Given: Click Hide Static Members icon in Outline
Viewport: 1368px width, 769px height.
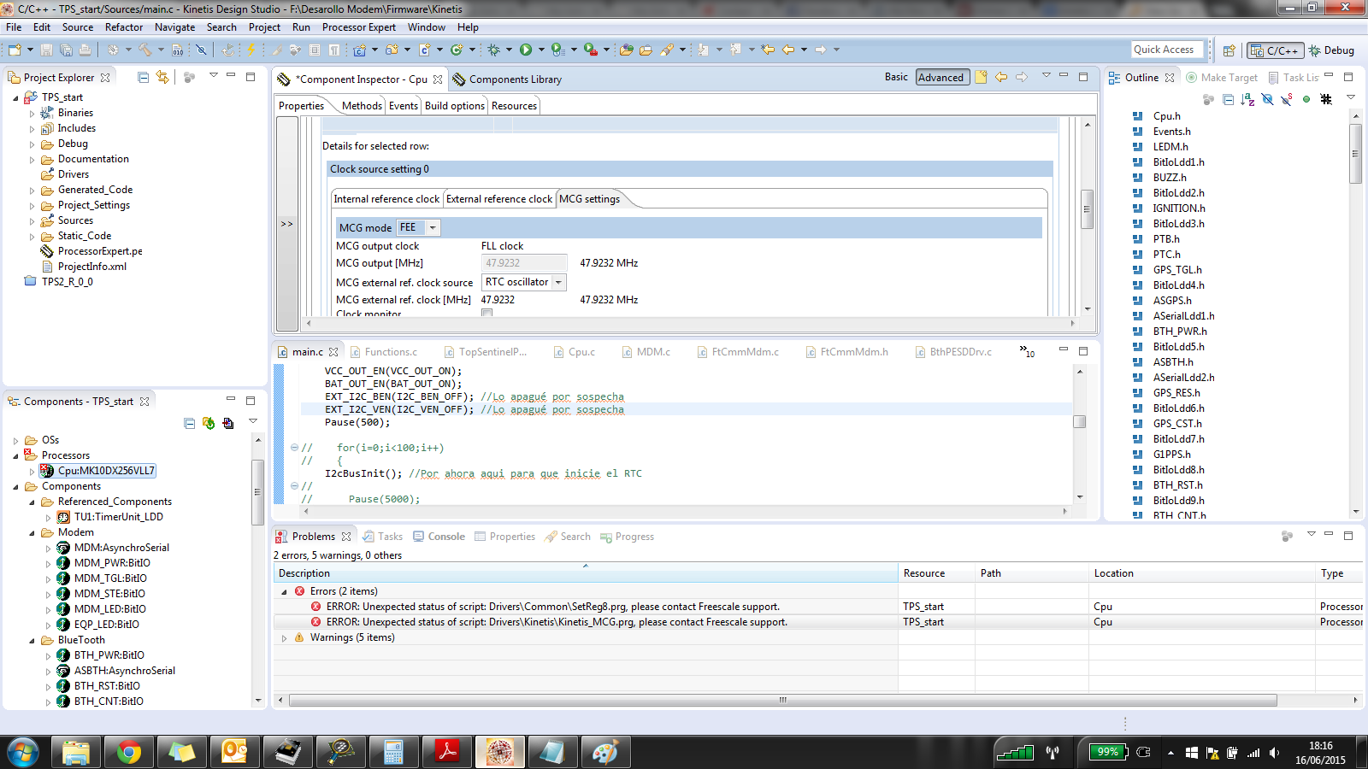Looking at the screenshot, I should tap(1287, 99).
